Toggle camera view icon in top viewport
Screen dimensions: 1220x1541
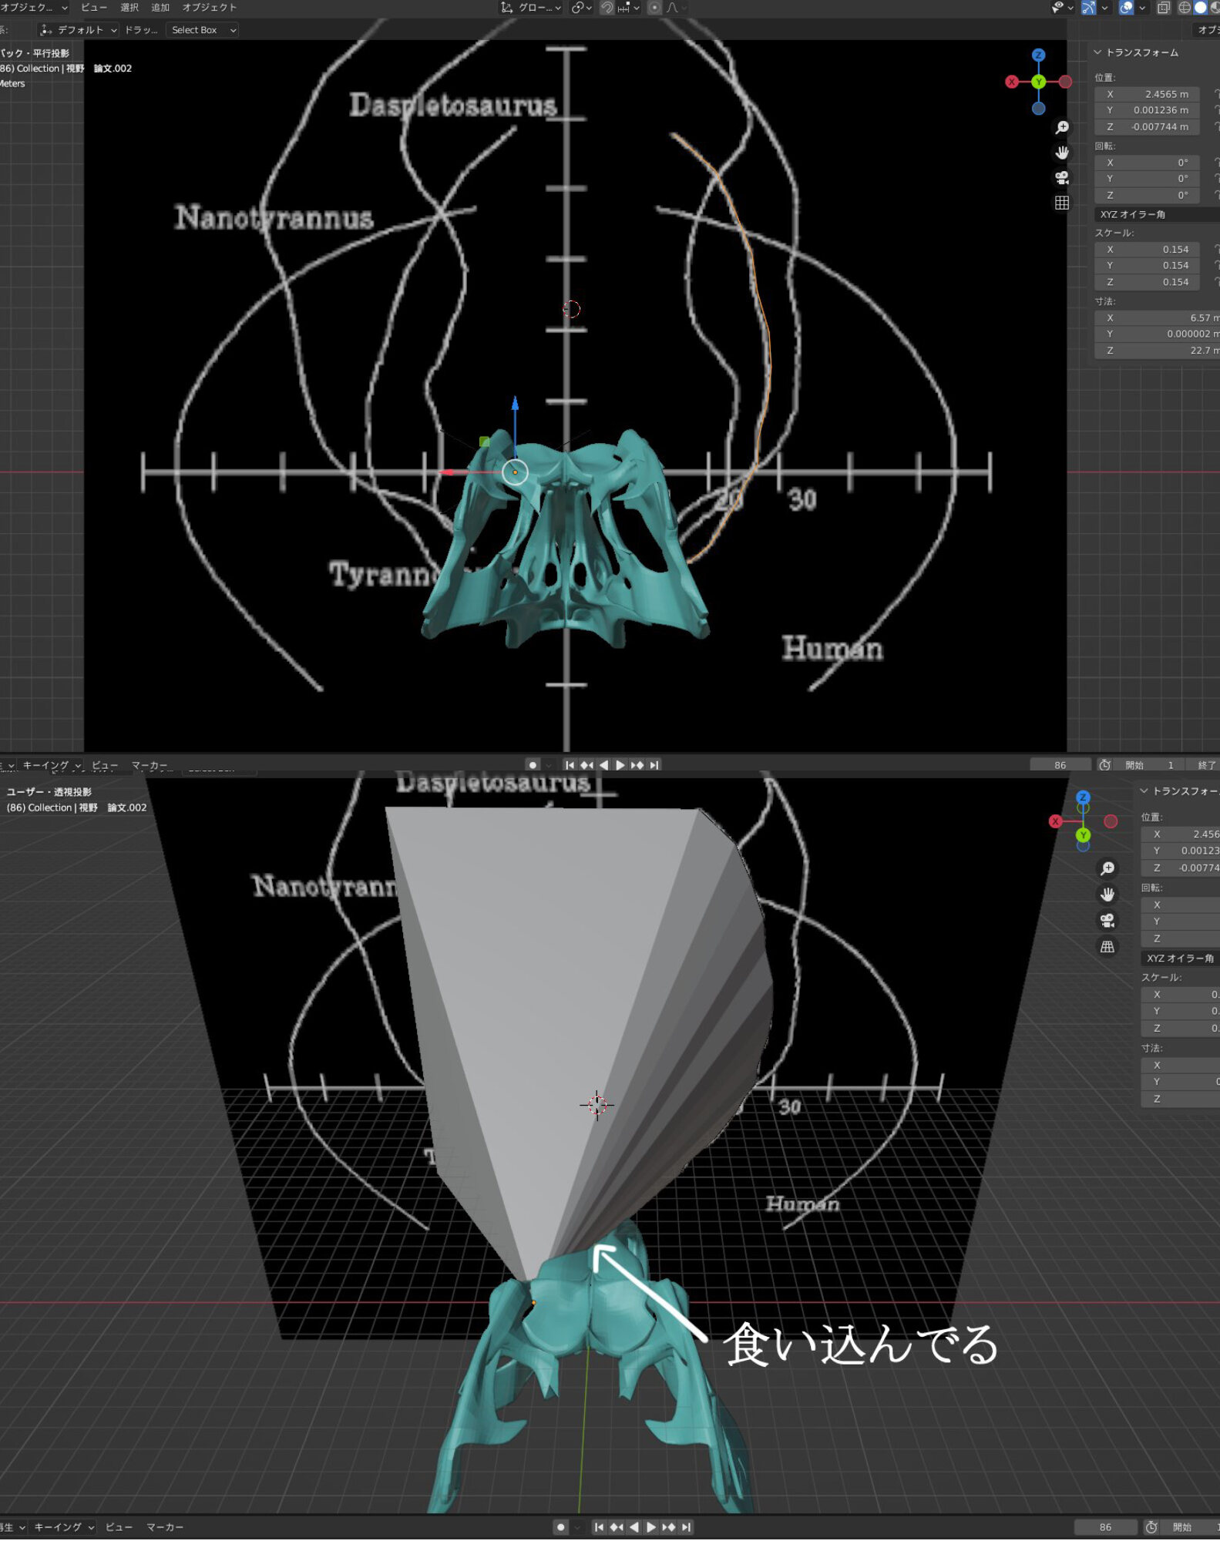click(1062, 178)
